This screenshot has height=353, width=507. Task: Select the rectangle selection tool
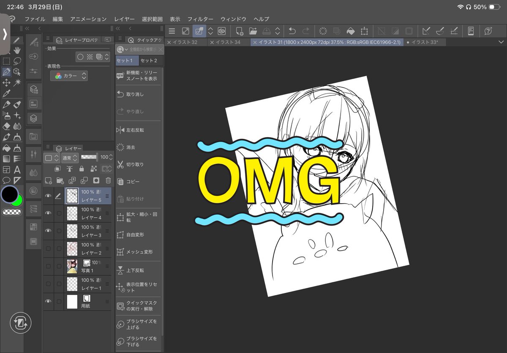click(x=6, y=61)
